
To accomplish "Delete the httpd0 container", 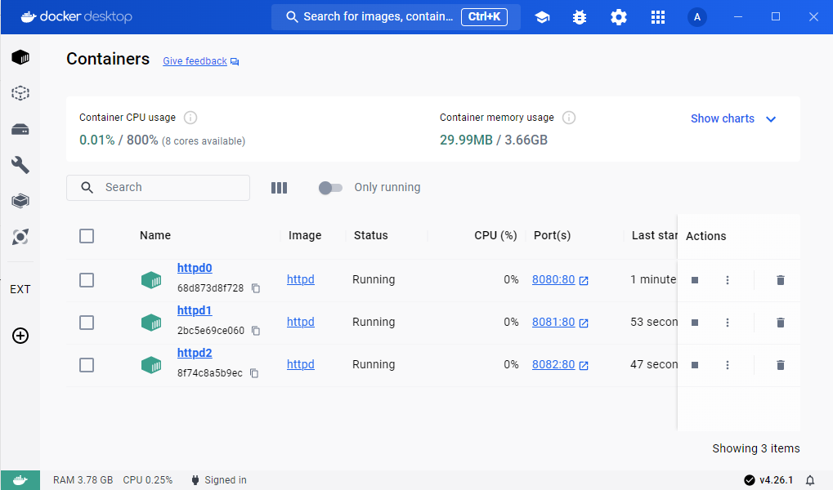I will (x=781, y=280).
